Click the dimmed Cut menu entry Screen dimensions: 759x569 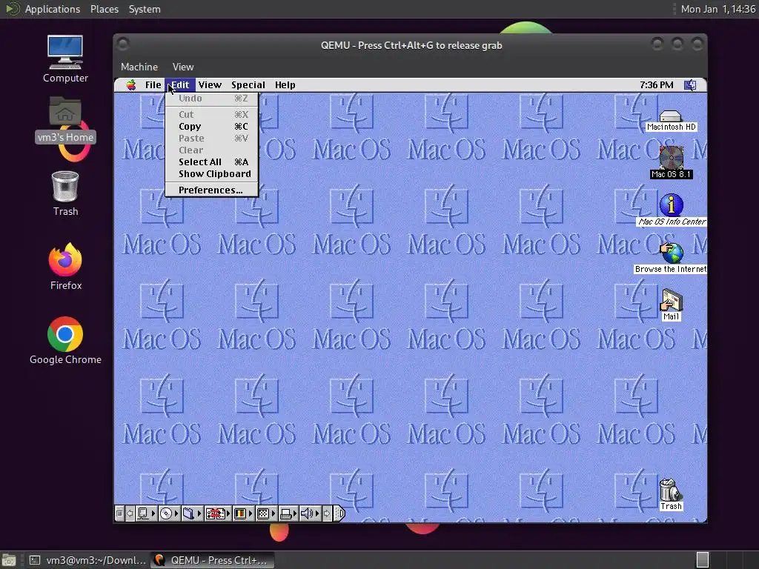[211, 115]
